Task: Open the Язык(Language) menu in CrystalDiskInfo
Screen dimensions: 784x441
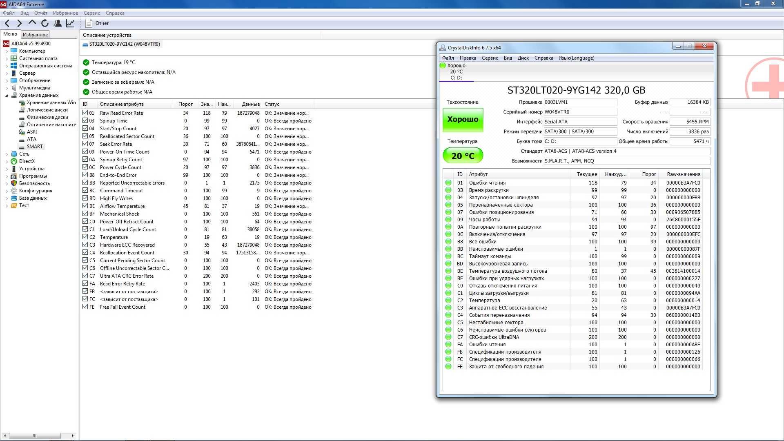Action: tap(577, 58)
